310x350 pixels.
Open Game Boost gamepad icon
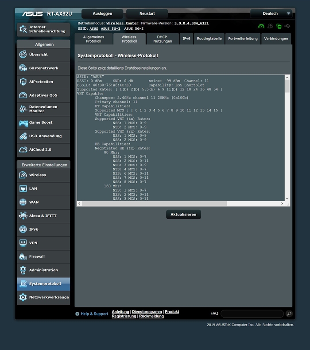coord(23,122)
